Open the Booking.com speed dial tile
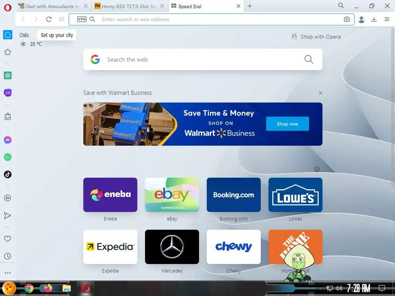 (x=234, y=195)
